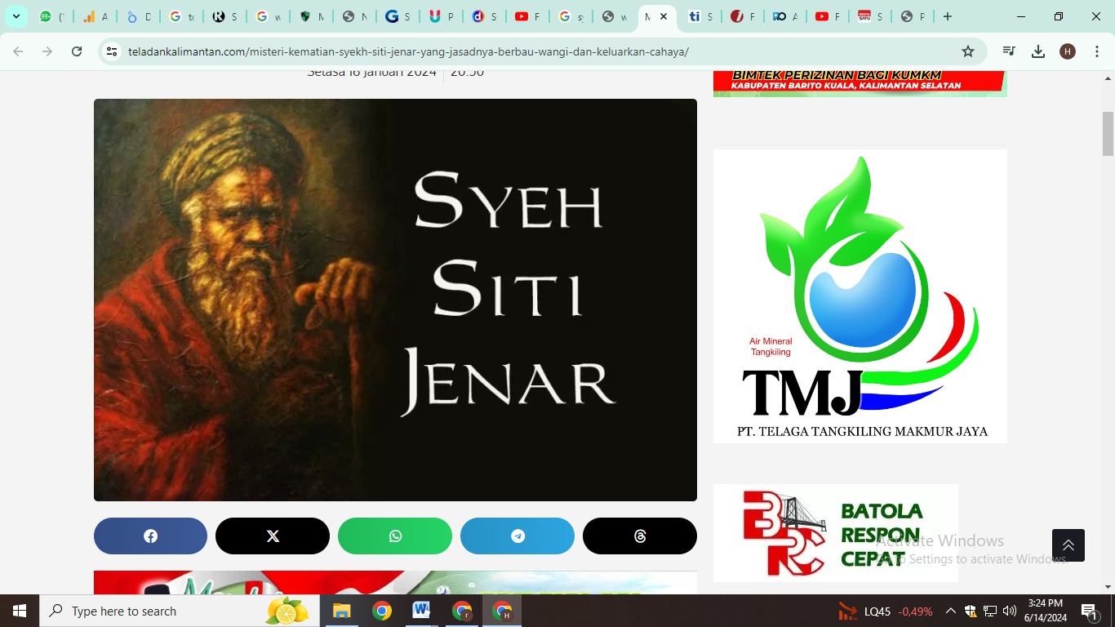Click the scroll-to-top arrow button
Image resolution: width=1115 pixels, height=627 pixels.
click(x=1068, y=545)
